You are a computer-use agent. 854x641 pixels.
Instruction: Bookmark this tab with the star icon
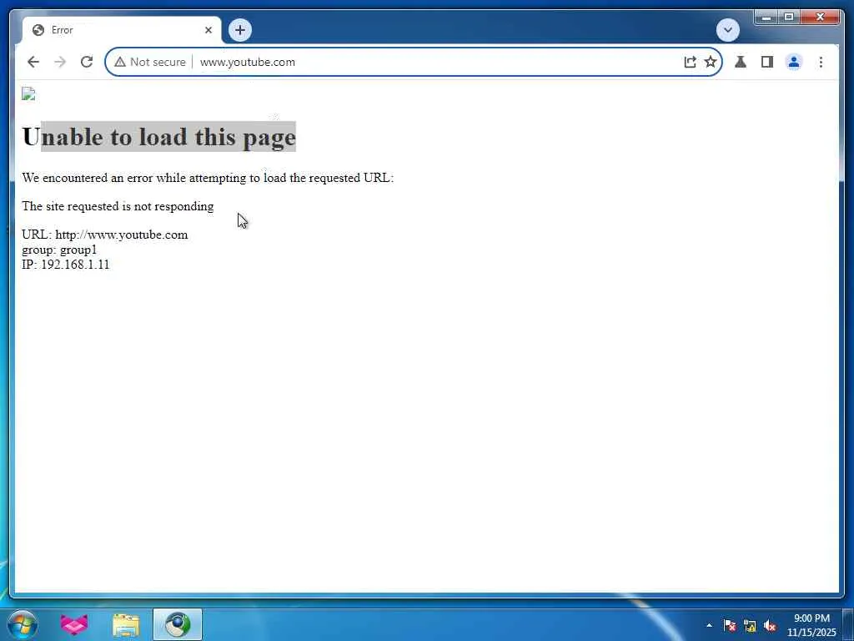tap(711, 62)
